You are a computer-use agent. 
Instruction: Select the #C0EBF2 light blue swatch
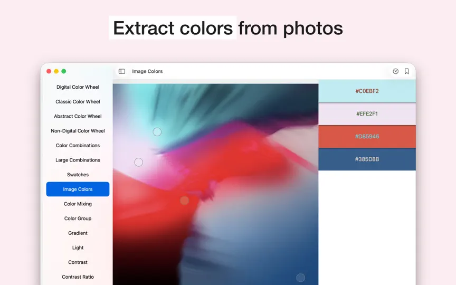(367, 91)
